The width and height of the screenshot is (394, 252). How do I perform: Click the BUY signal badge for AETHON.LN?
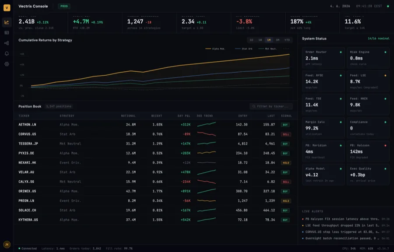[285, 125]
